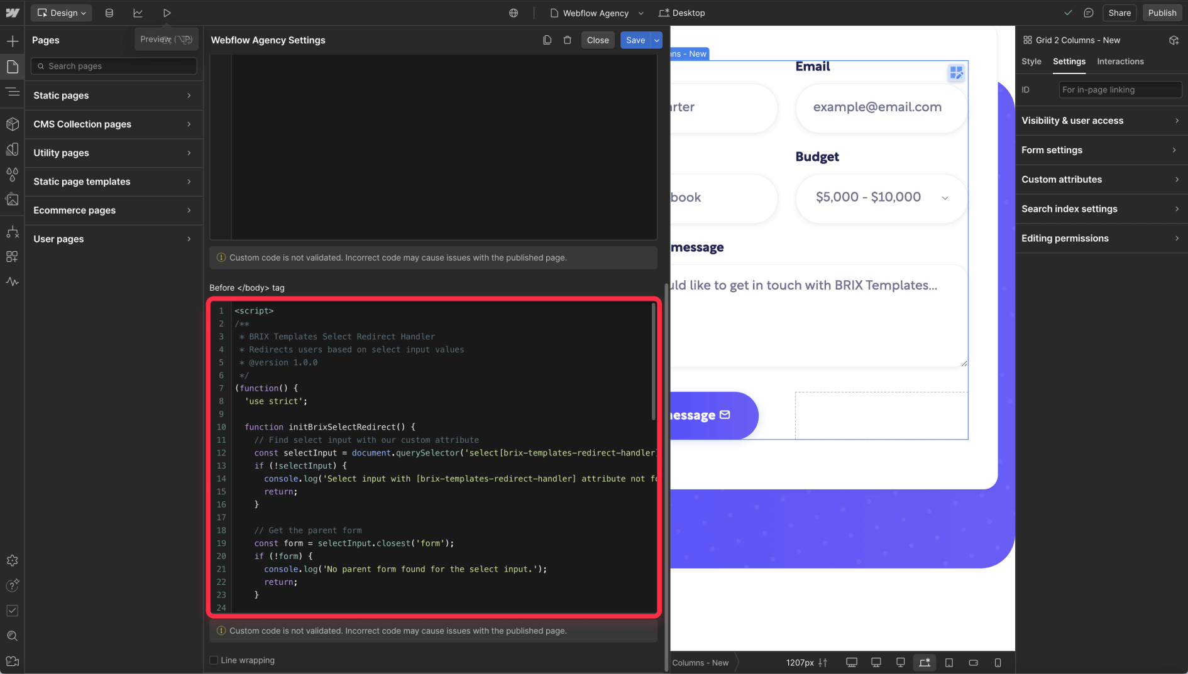
Task: Click the Desktop breakpoint label
Action: click(682, 13)
